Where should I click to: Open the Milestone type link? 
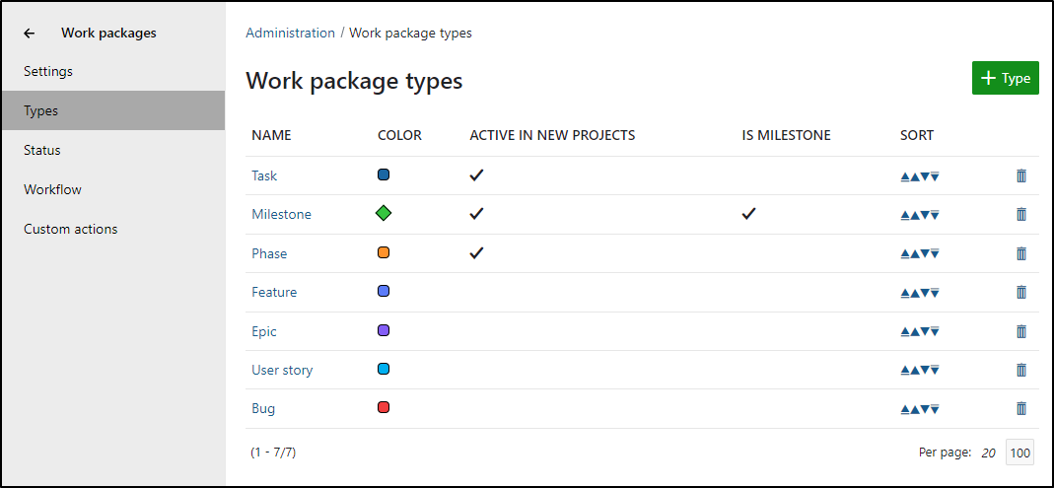click(x=281, y=215)
